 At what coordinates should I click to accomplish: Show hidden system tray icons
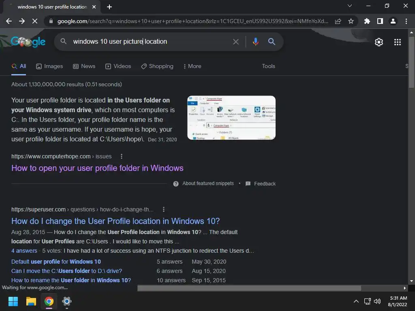coord(356,301)
